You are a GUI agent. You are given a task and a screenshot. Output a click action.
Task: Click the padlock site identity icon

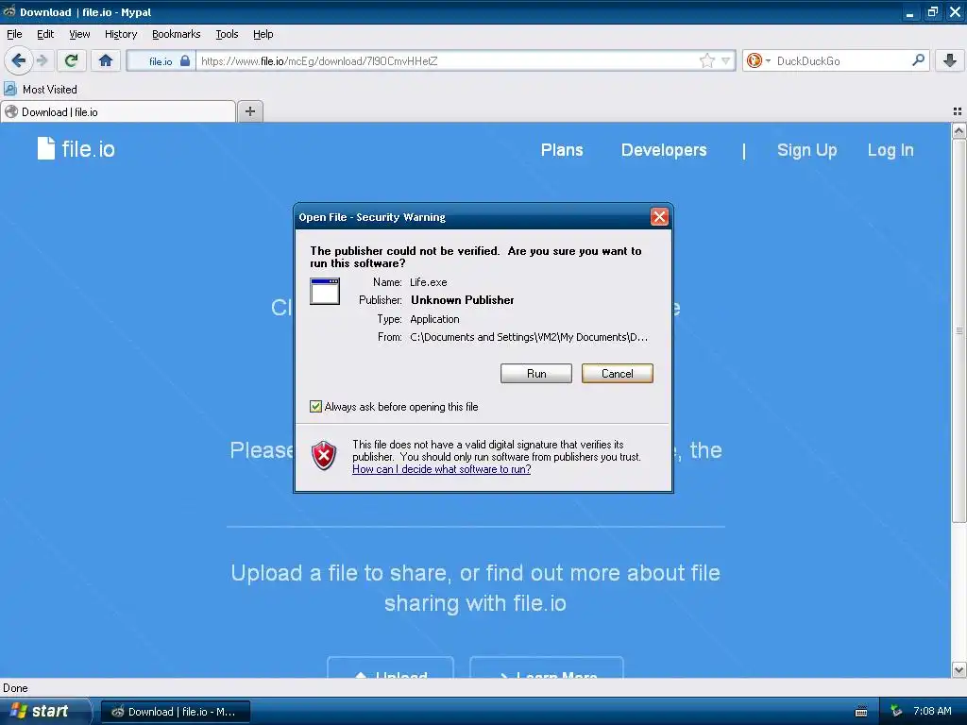coord(185,60)
